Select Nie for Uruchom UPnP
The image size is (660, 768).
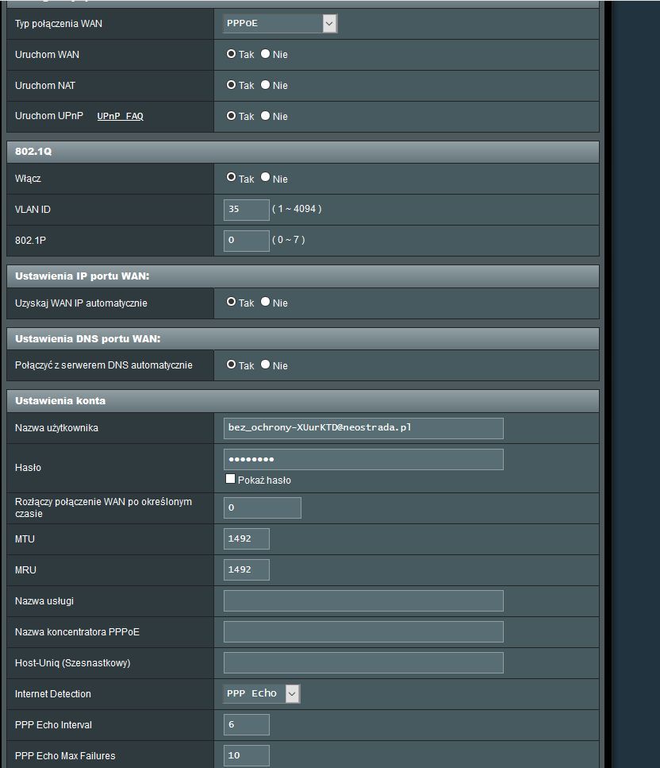pyautogui.click(x=266, y=116)
